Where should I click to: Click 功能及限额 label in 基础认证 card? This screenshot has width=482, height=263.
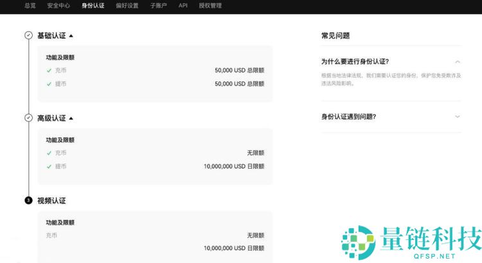coord(60,57)
